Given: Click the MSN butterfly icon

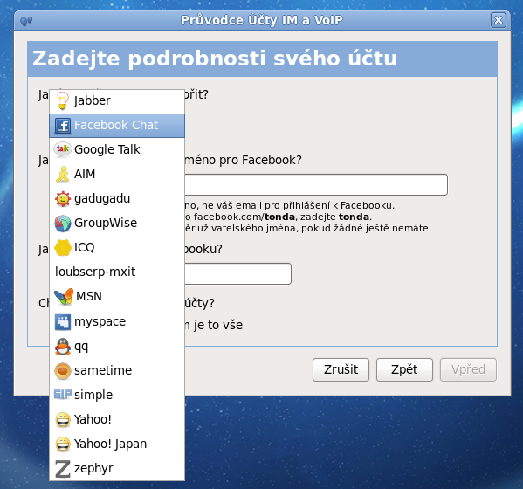Looking at the screenshot, I should pyautogui.click(x=64, y=297).
